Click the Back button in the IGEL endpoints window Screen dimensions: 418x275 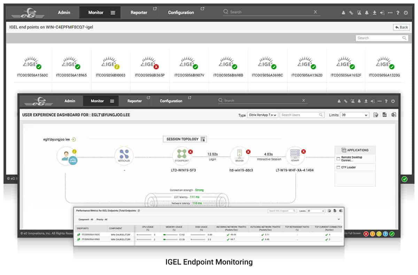click(401, 27)
